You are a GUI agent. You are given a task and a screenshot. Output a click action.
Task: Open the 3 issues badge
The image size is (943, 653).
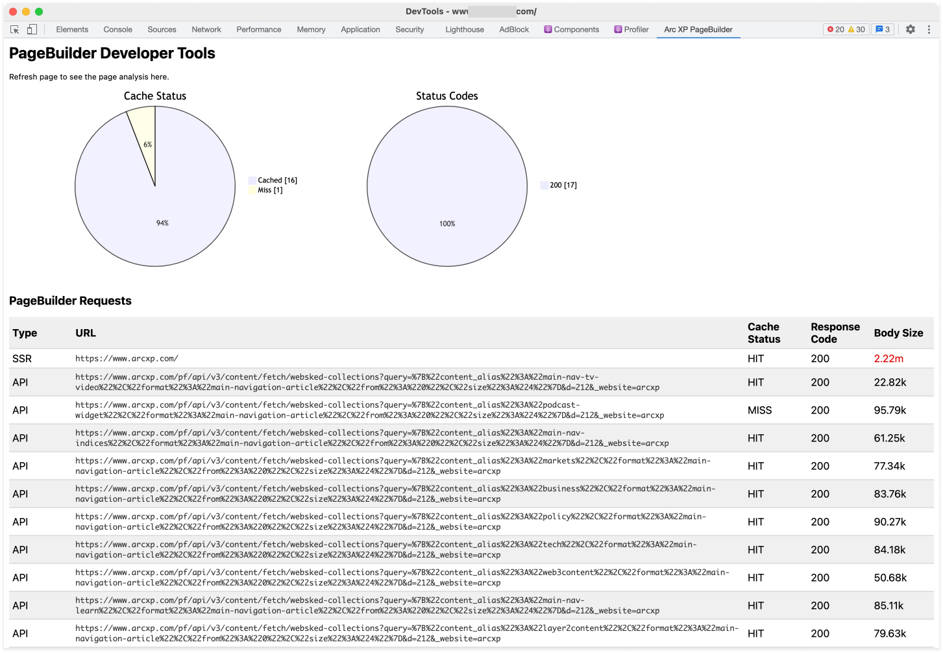(x=883, y=29)
